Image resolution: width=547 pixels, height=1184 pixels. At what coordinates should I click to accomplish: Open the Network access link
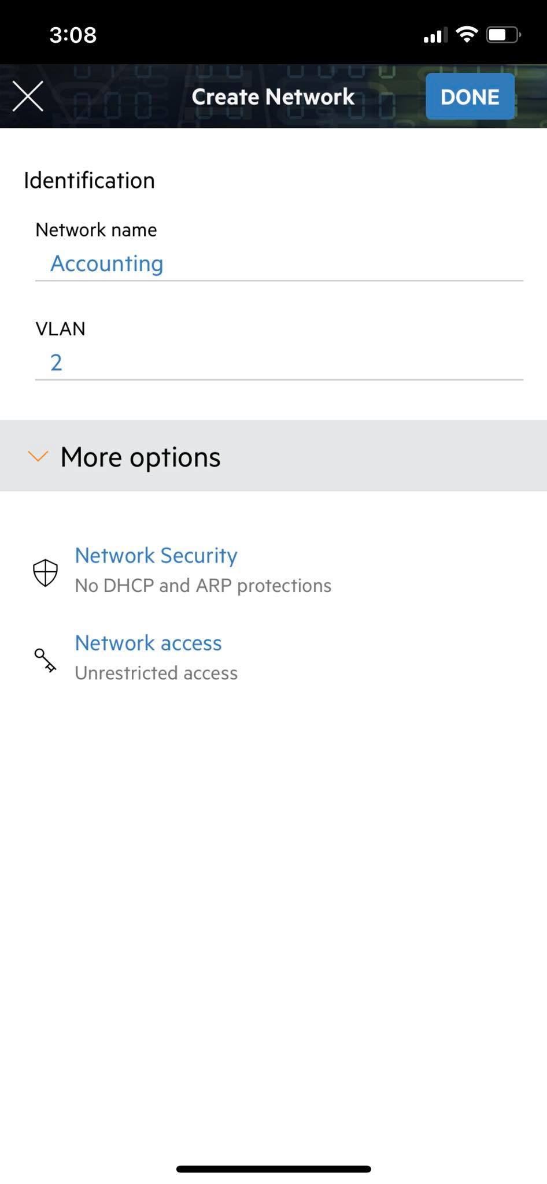click(149, 643)
